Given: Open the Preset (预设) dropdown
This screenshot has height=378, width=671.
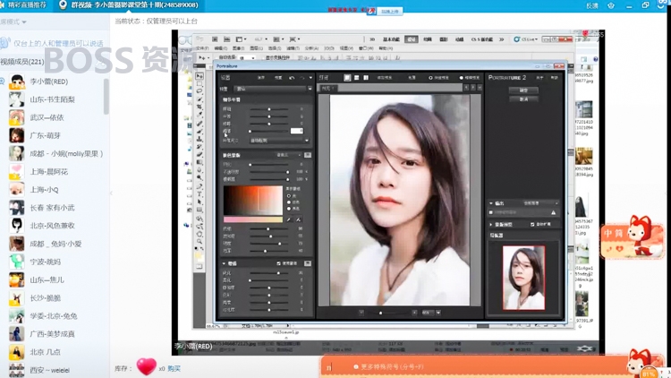Looking at the screenshot, I should (274, 89).
